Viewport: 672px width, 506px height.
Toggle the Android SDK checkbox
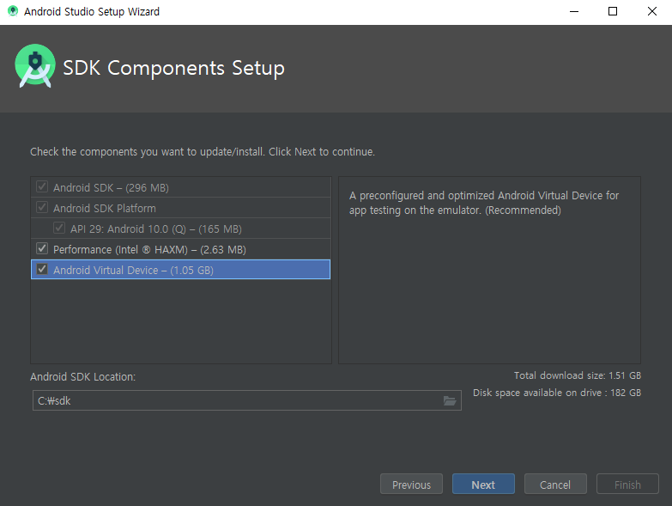(42, 187)
